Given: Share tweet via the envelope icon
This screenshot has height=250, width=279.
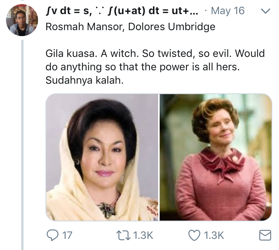Looking at the screenshot, I should click(x=265, y=235).
